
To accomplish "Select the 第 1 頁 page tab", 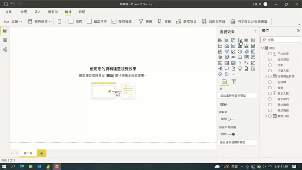I will click(28, 153).
